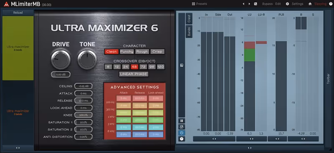
Task: Expand the R/S meter group arrows
Action: [303, 139]
